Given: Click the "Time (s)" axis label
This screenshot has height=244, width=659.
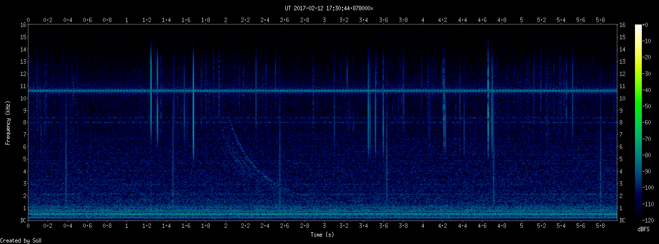Looking at the screenshot, I should tap(323, 235).
